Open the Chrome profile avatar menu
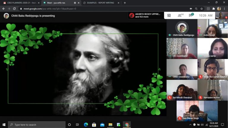This screenshot has height=128, width=228. click(x=219, y=9)
